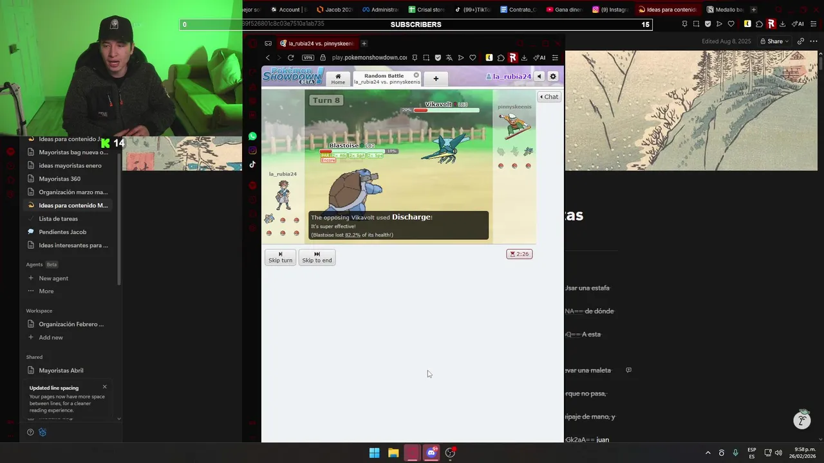Click the Skip to end button

(317, 257)
